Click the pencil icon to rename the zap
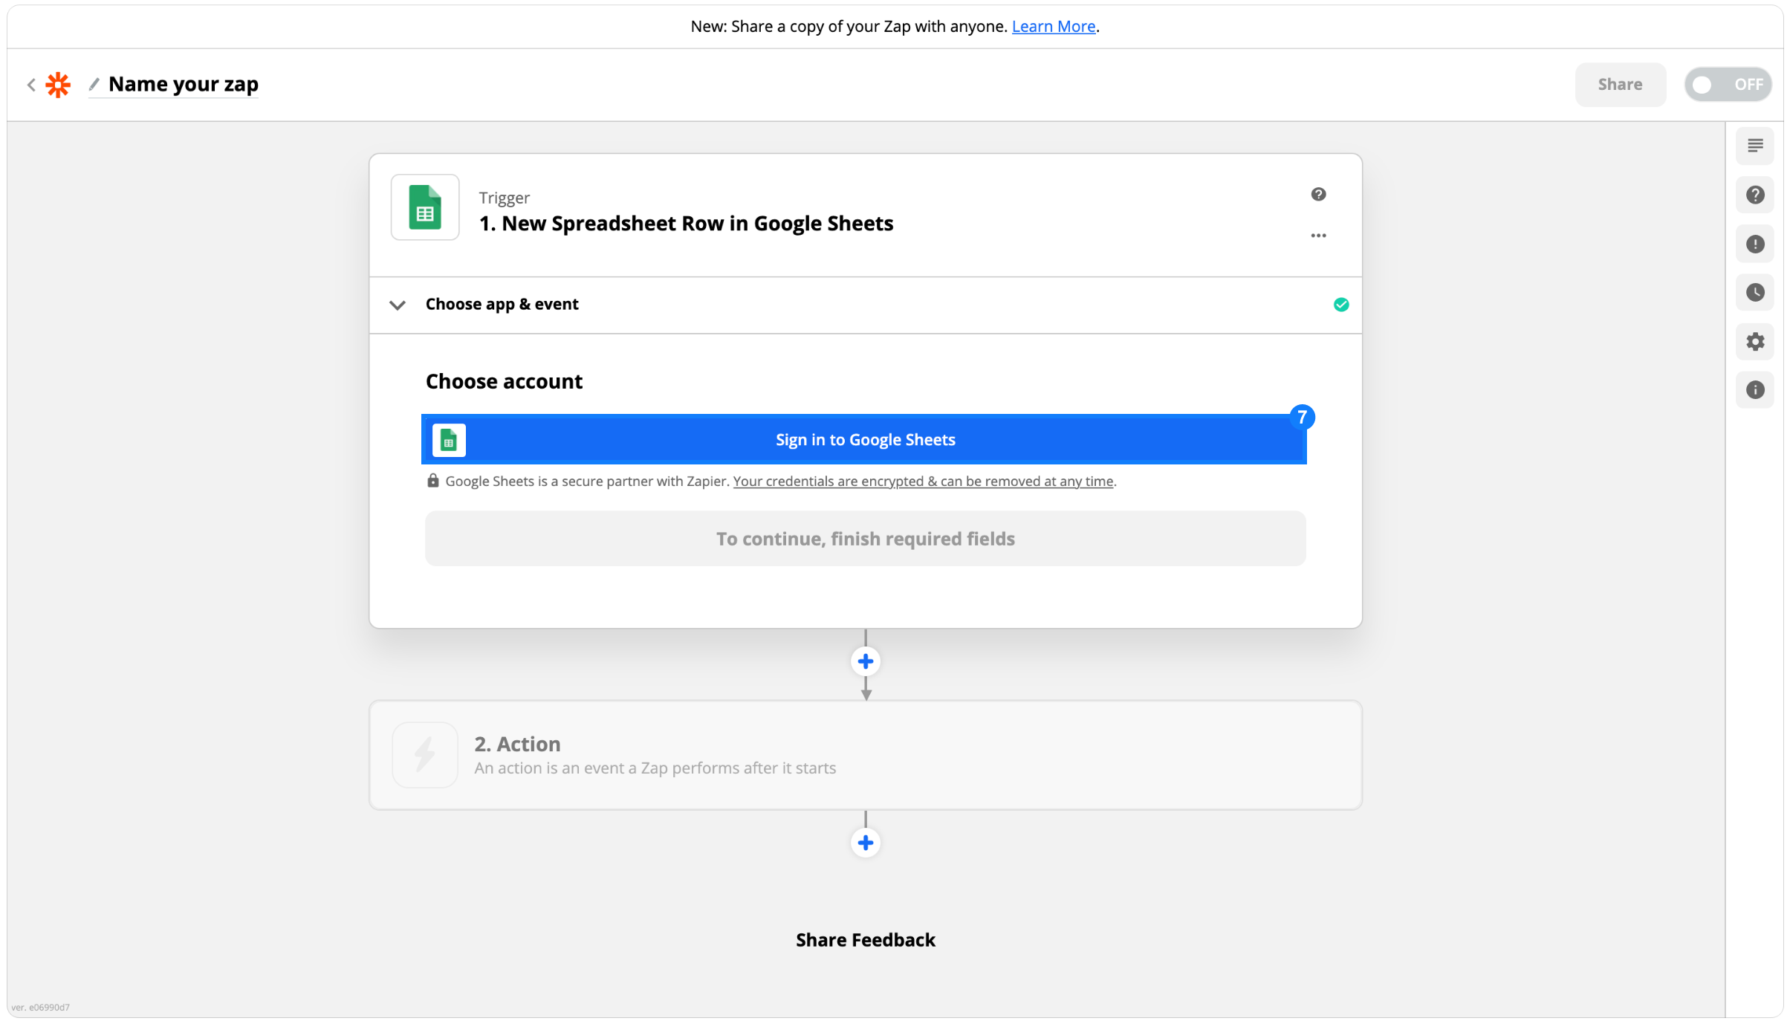 coord(94,84)
